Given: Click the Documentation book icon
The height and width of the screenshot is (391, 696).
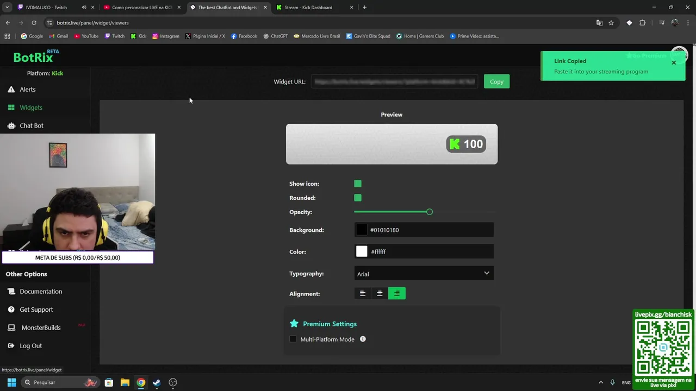Looking at the screenshot, I should tap(11, 292).
